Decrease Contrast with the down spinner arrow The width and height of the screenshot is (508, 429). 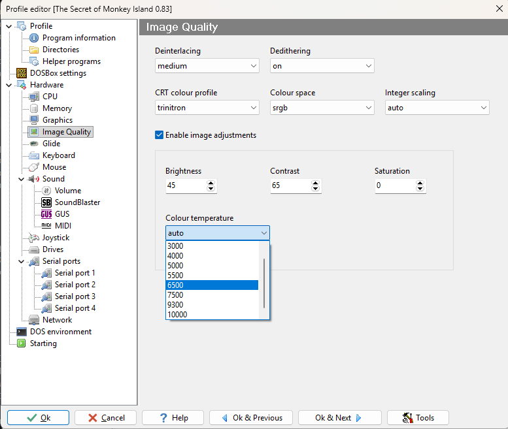tap(315, 189)
